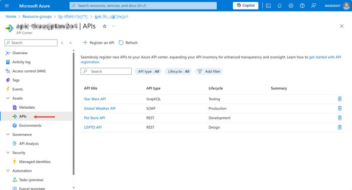Image resolution: width=352 pixels, height=190 pixels.
Task: Click the sidebar expand/collapse-all arrows icon
Action: 62,43
